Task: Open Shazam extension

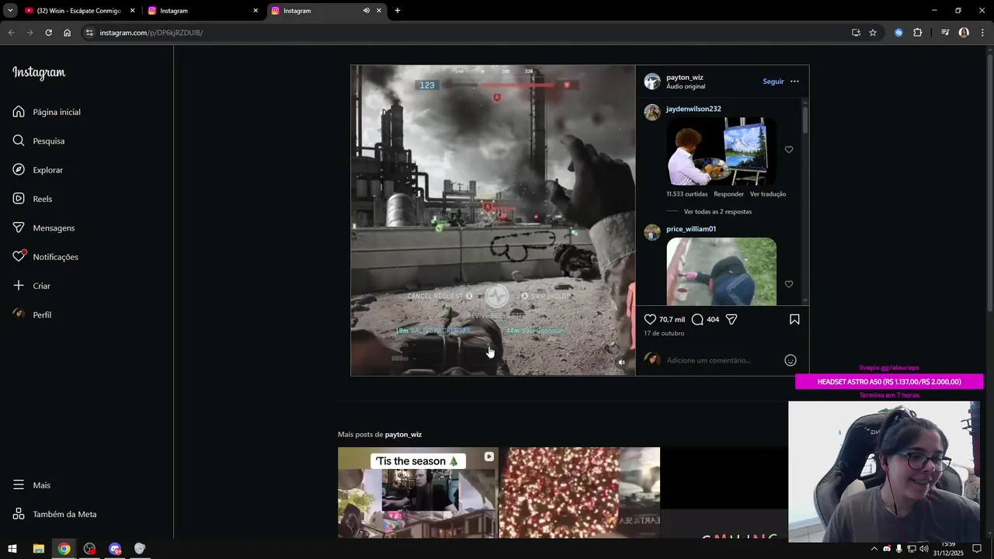Action: coord(898,33)
